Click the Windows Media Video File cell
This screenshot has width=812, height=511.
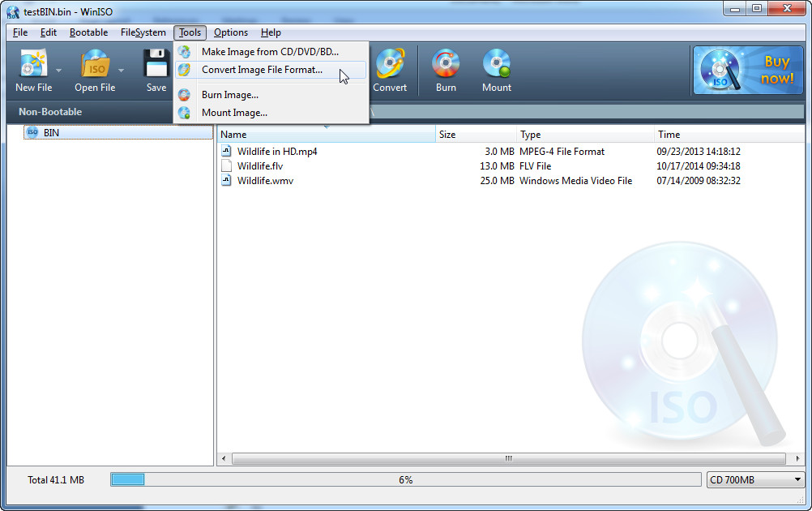tap(576, 180)
